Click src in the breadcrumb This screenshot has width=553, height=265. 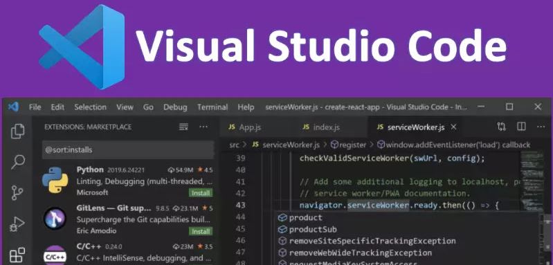tap(234, 145)
